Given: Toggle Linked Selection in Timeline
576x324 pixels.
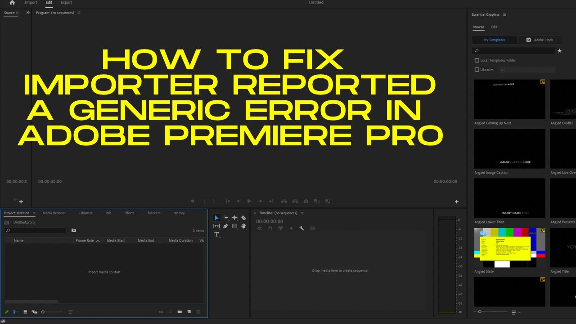Looking at the screenshot, I should tap(280, 228).
